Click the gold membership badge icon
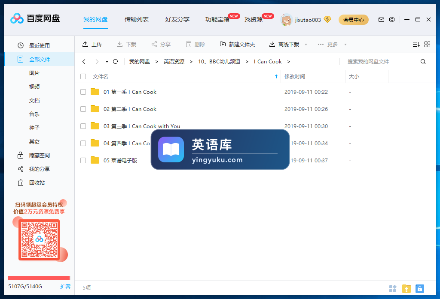This screenshot has width=440, height=299. click(327, 19)
